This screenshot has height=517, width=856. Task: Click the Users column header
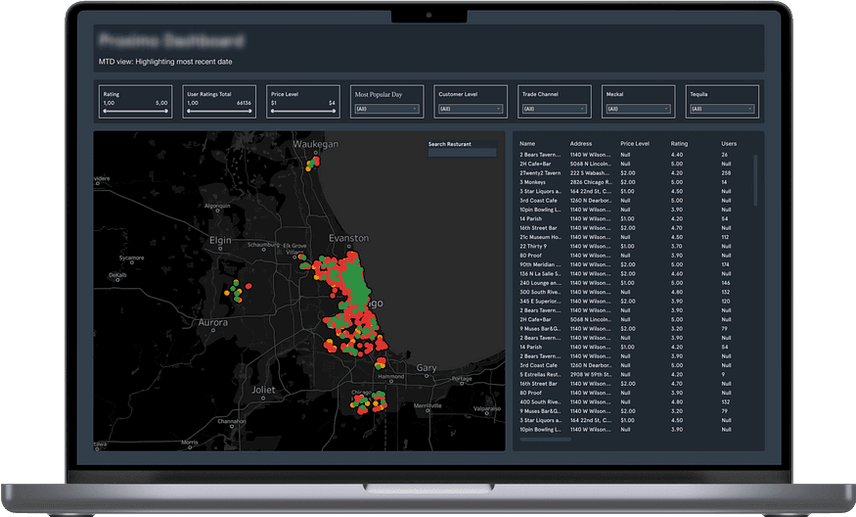point(729,144)
